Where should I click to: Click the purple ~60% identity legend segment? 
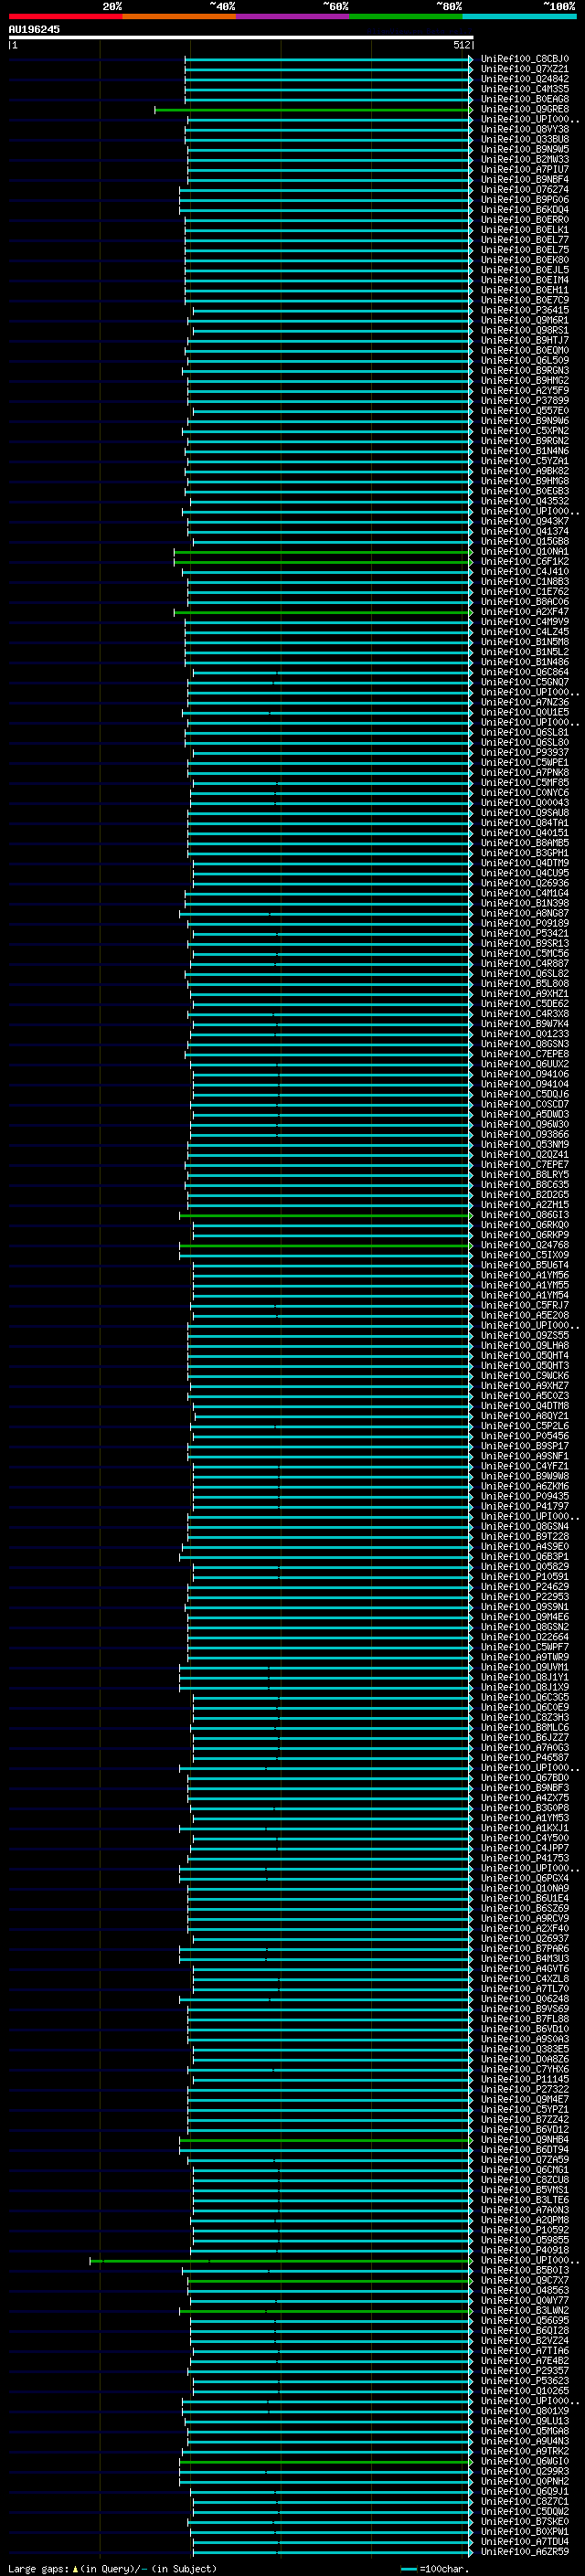coord(292,16)
